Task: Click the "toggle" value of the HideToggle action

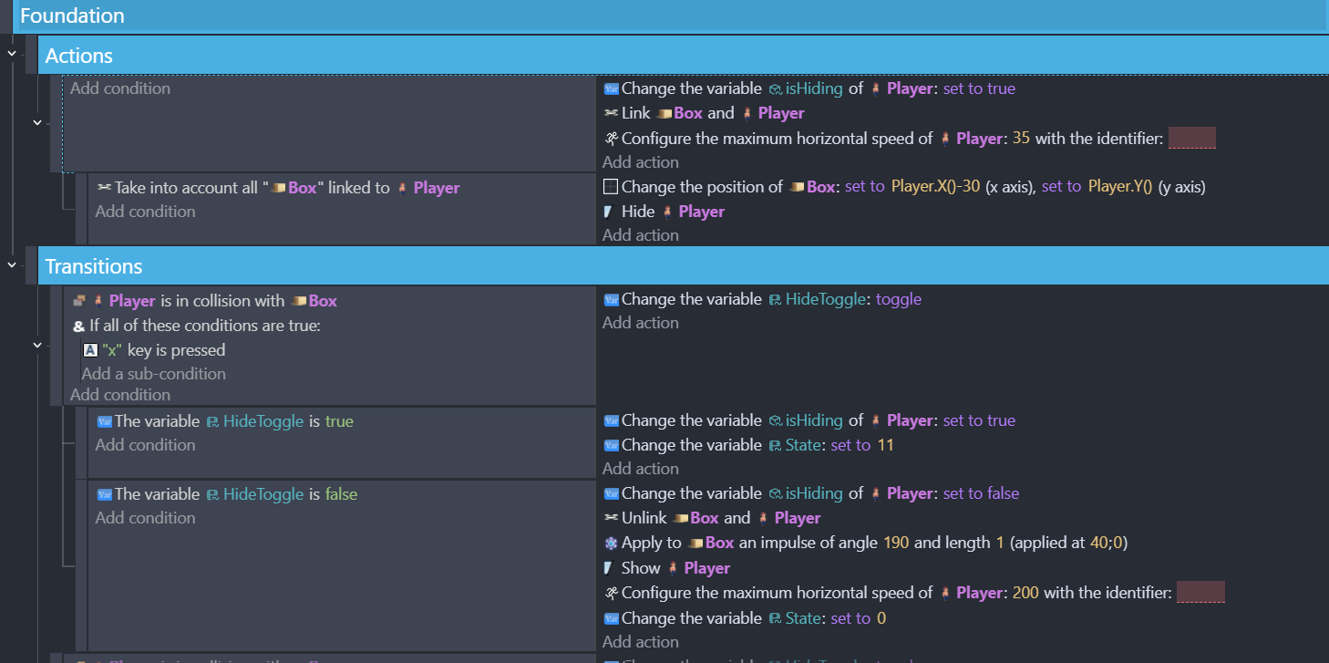Action: pos(898,299)
